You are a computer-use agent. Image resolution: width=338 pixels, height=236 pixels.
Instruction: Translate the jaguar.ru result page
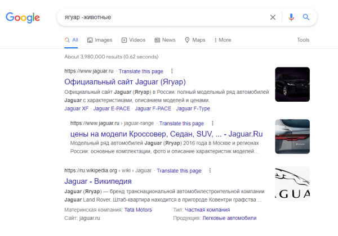[141, 71]
